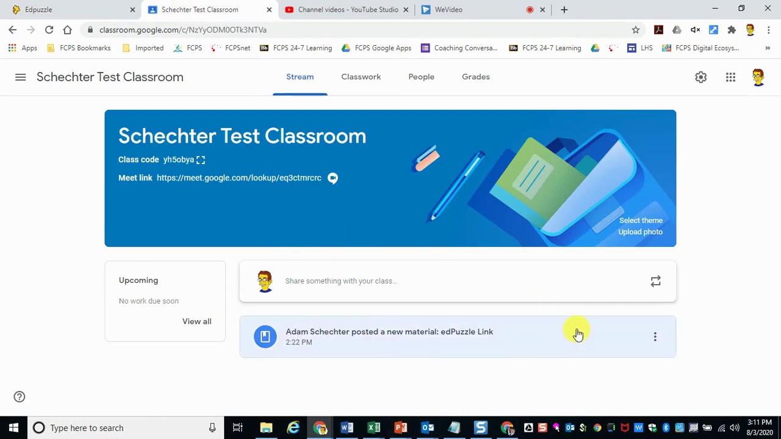The width and height of the screenshot is (781, 439).
Task: Open Outlook from taskbar
Action: coord(427,428)
